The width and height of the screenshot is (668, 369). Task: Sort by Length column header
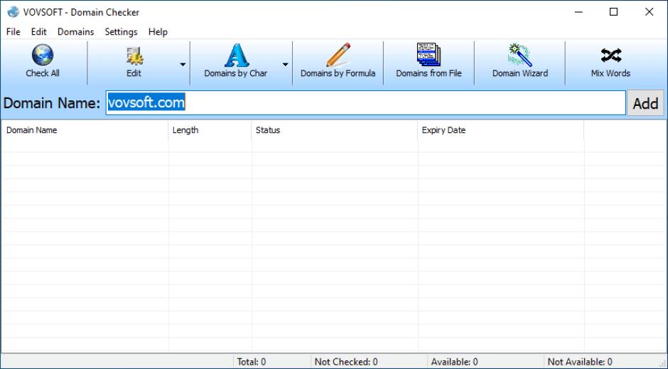pyautogui.click(x=210, y=130)
